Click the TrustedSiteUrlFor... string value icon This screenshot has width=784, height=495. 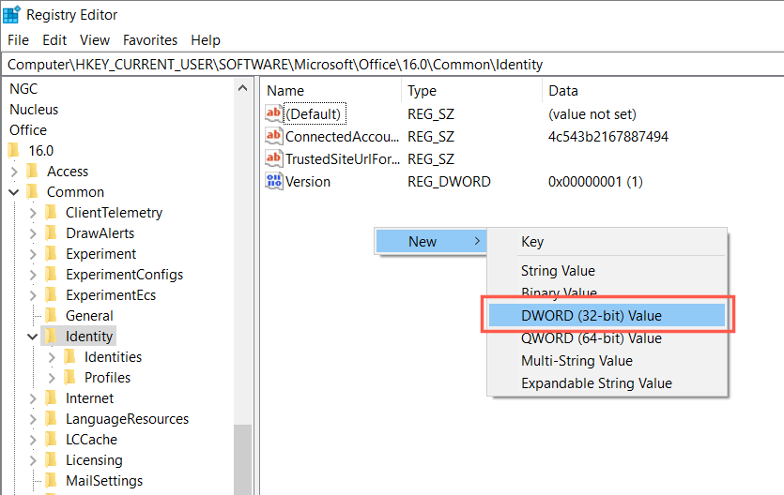[x=273, y=158]
